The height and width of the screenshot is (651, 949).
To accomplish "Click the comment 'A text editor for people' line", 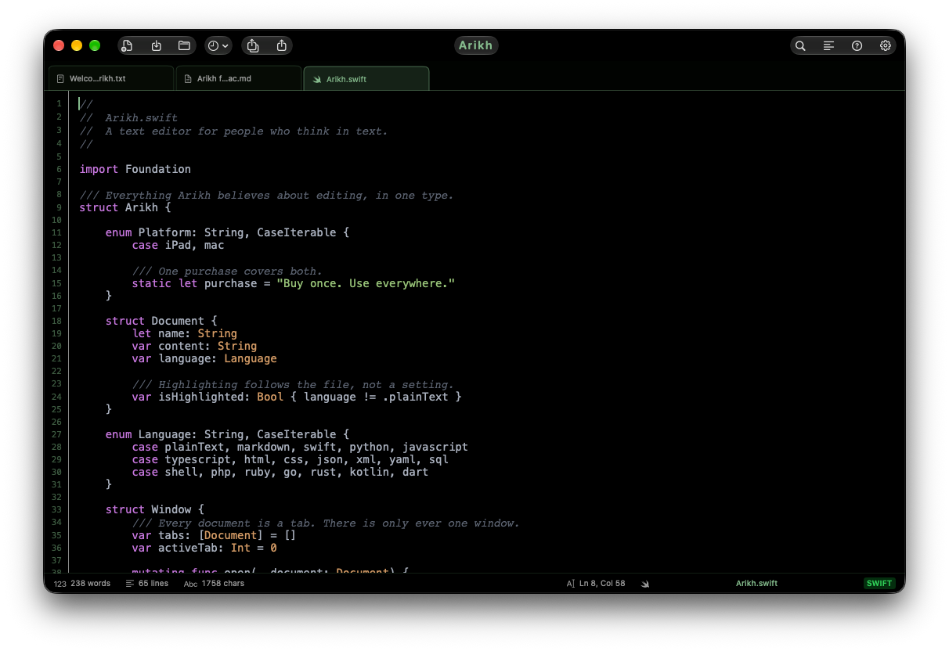I will pyautogui.click(x=233, y=131).
